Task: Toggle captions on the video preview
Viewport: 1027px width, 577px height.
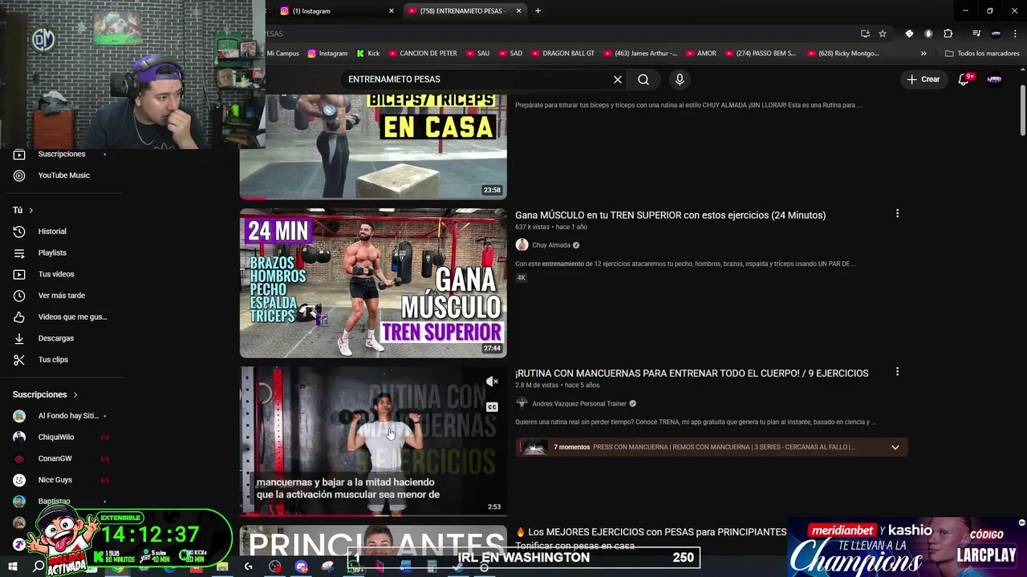Action: 493,407
